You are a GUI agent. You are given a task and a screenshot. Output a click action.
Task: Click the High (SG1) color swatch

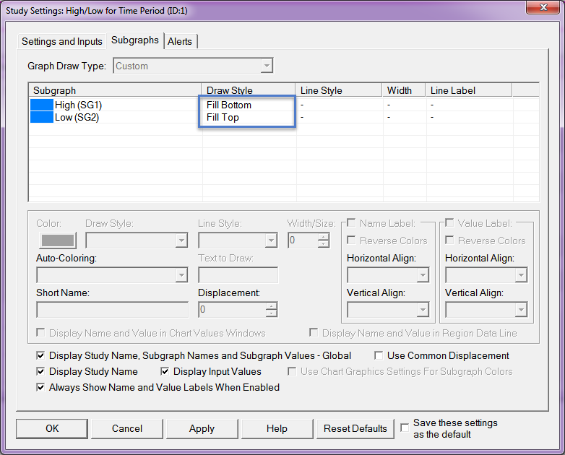click(42, 105)
